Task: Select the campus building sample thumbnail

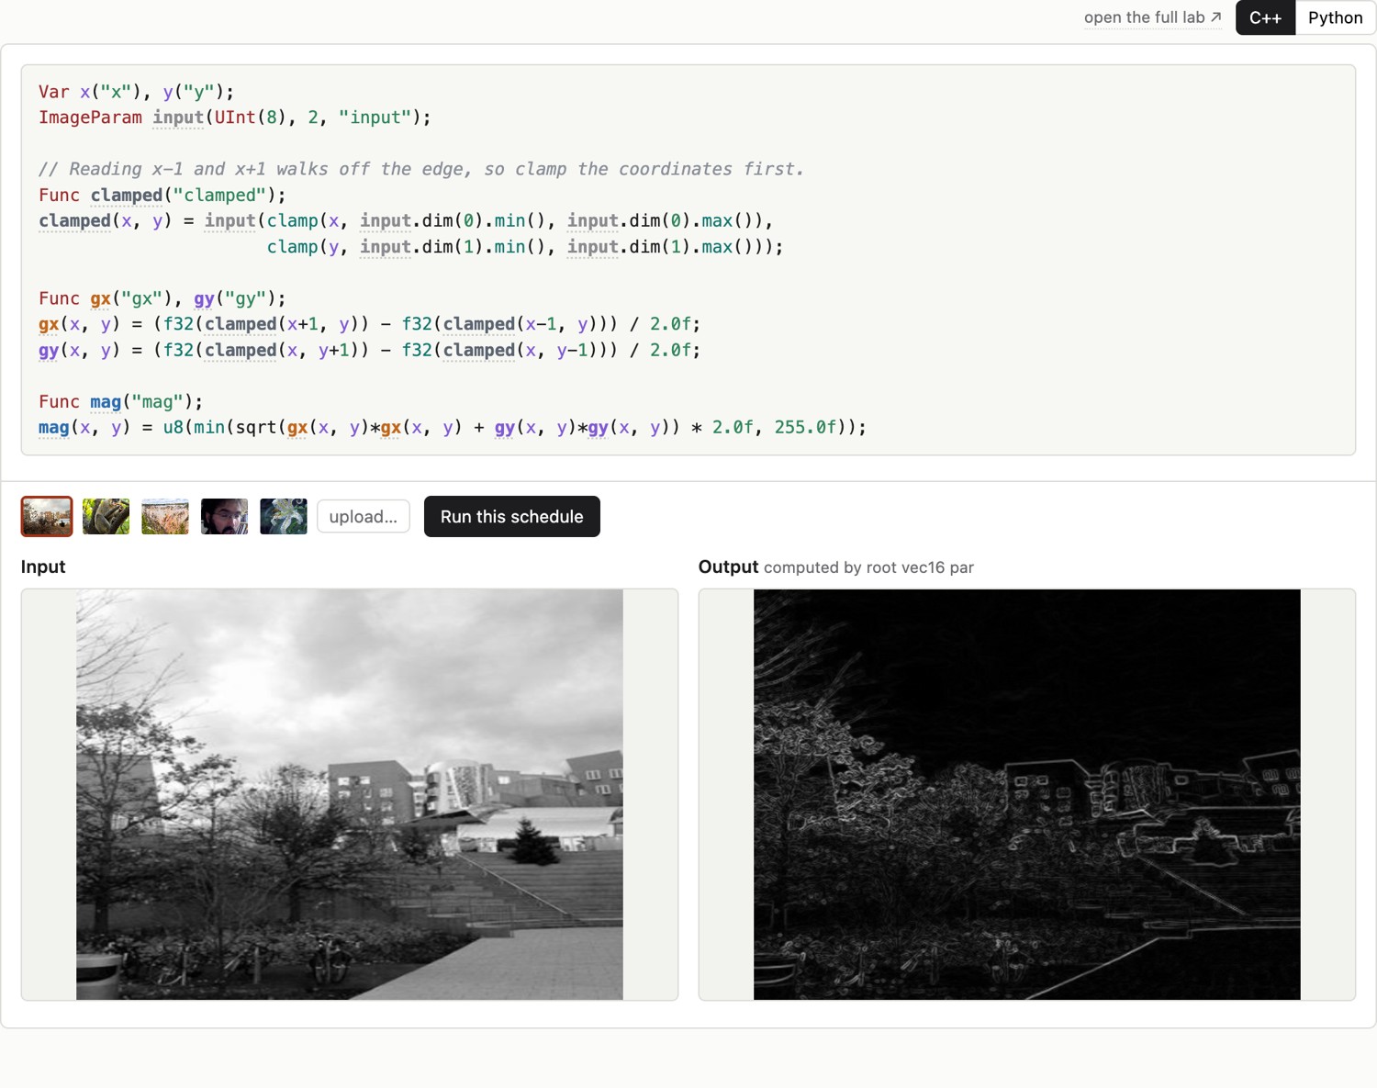Action: pos(47,517)
